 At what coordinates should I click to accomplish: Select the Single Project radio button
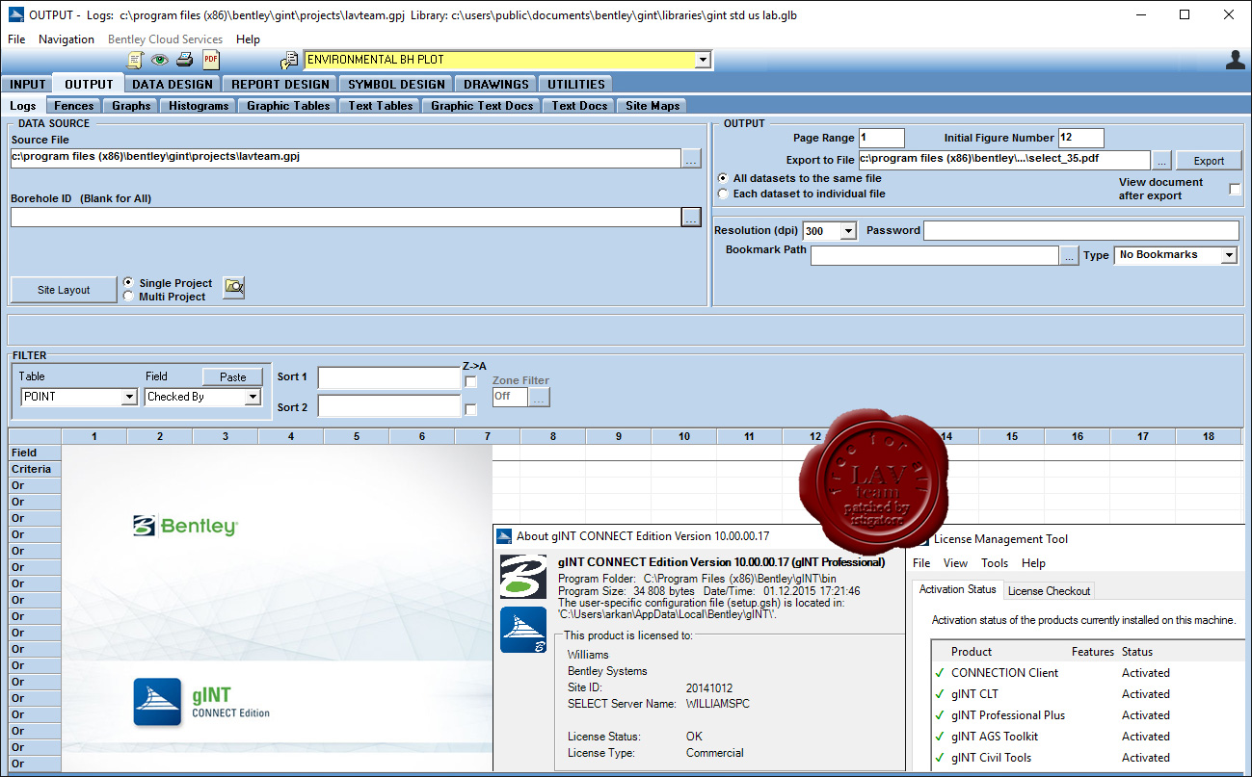[x=129, y=283]
